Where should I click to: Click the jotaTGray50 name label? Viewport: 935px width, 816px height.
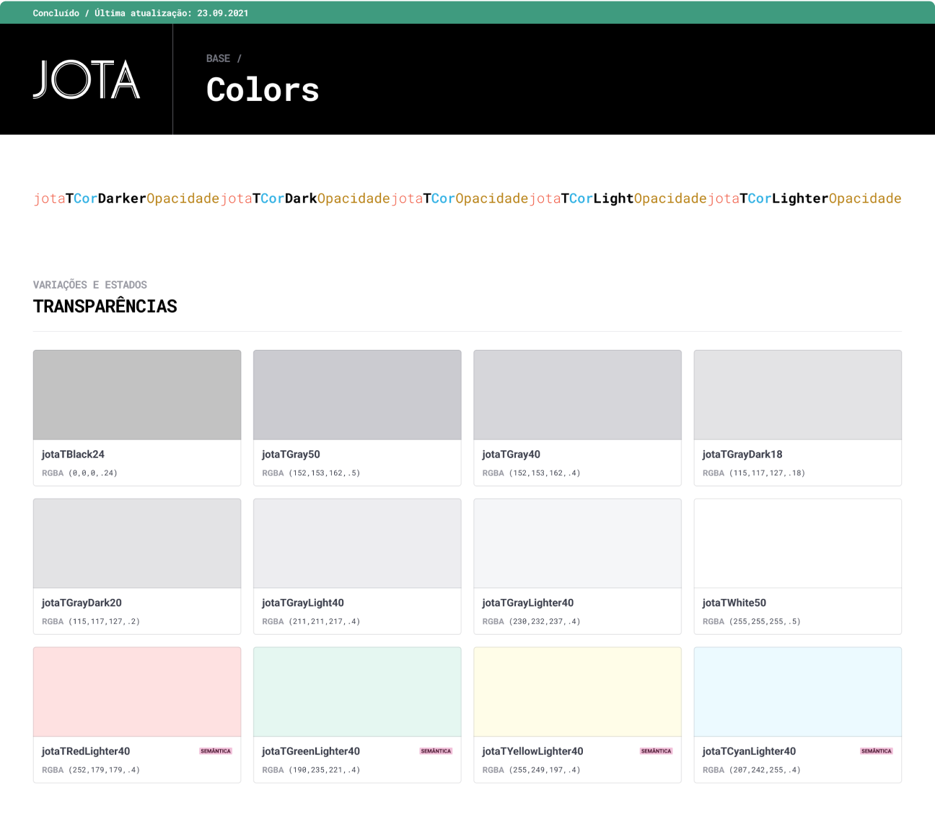click(291, 455)
